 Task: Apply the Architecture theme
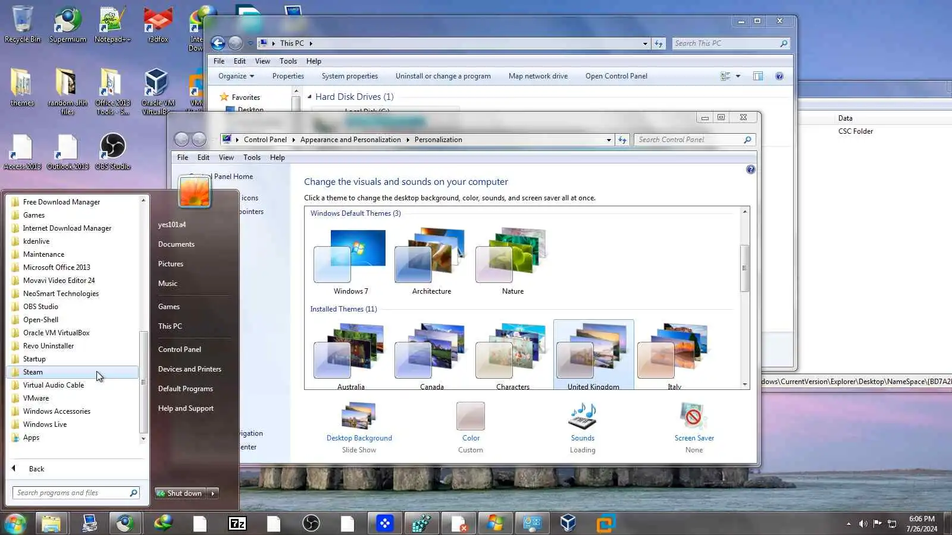coord(431,262)
